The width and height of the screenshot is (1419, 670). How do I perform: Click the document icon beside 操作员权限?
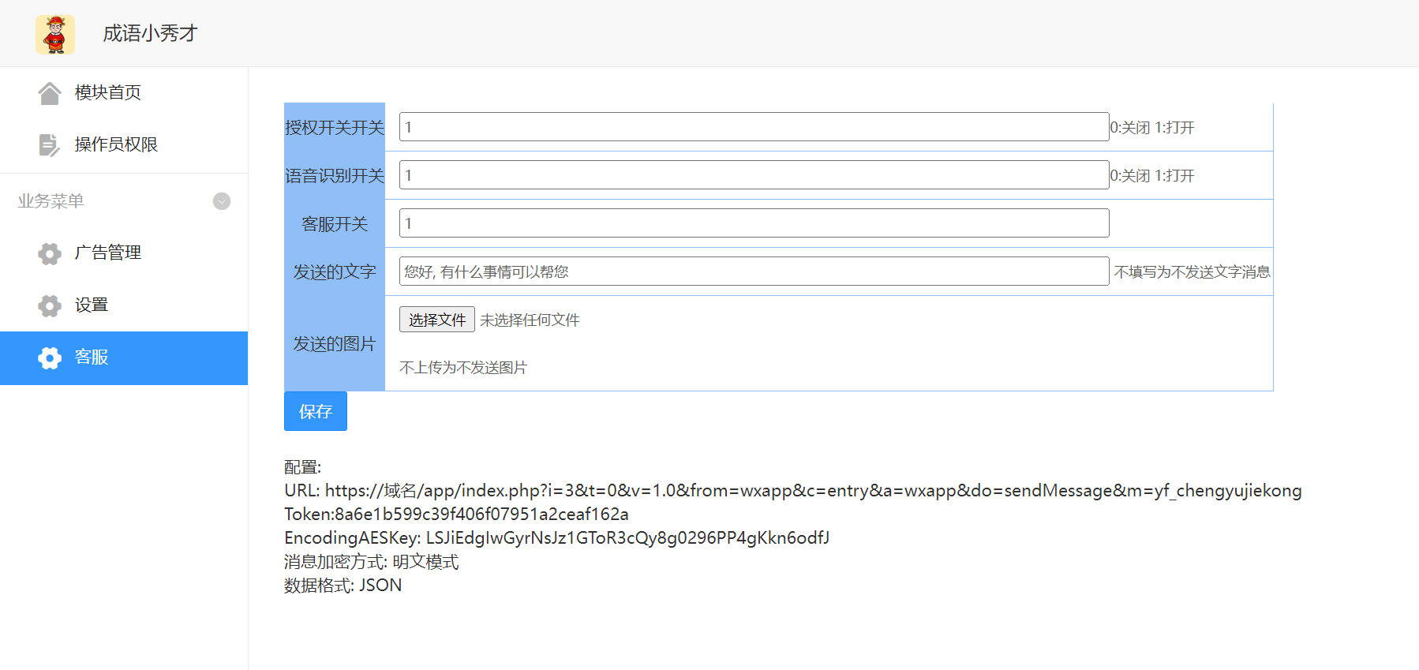[49, 145]
